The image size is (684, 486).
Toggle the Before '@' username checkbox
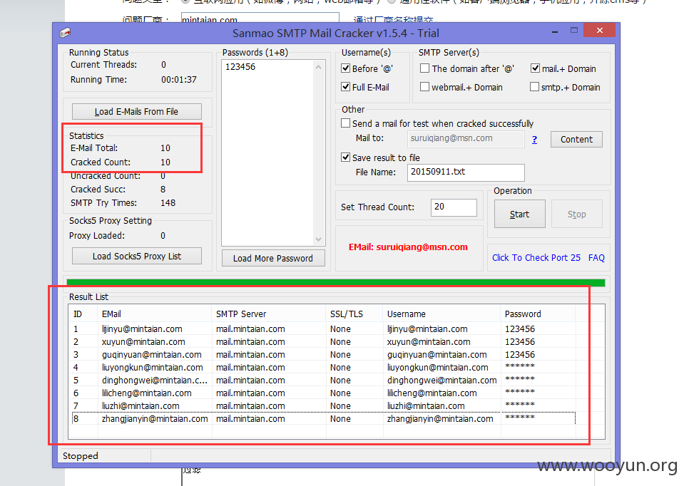(345, 68)
